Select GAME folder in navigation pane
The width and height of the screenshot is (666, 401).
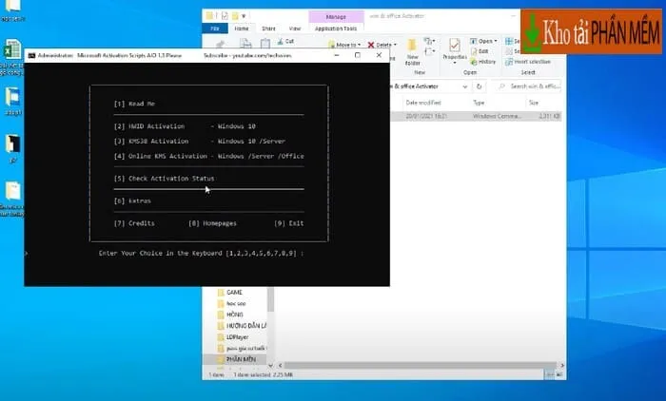tap(234, 293)
